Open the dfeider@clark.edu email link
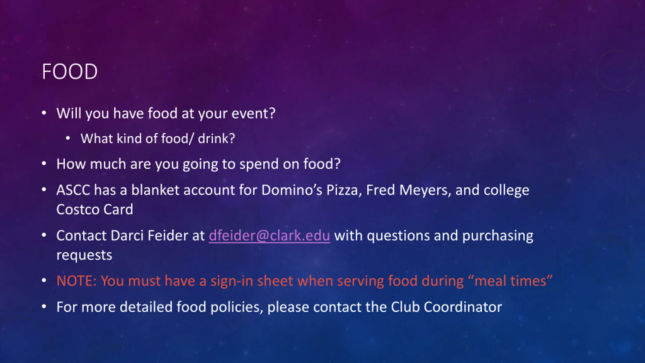The width and height of the screenshot is (645, 363). 269,236
